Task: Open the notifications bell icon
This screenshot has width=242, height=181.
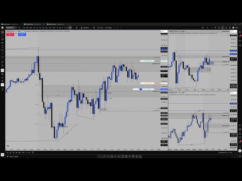Action: 240,146
